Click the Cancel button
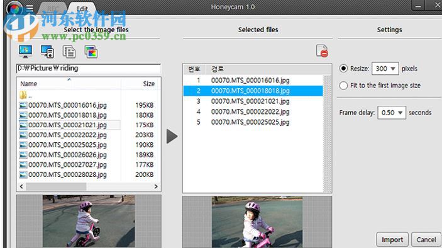Viewport: 442px width, 248px height. (426, 240)
